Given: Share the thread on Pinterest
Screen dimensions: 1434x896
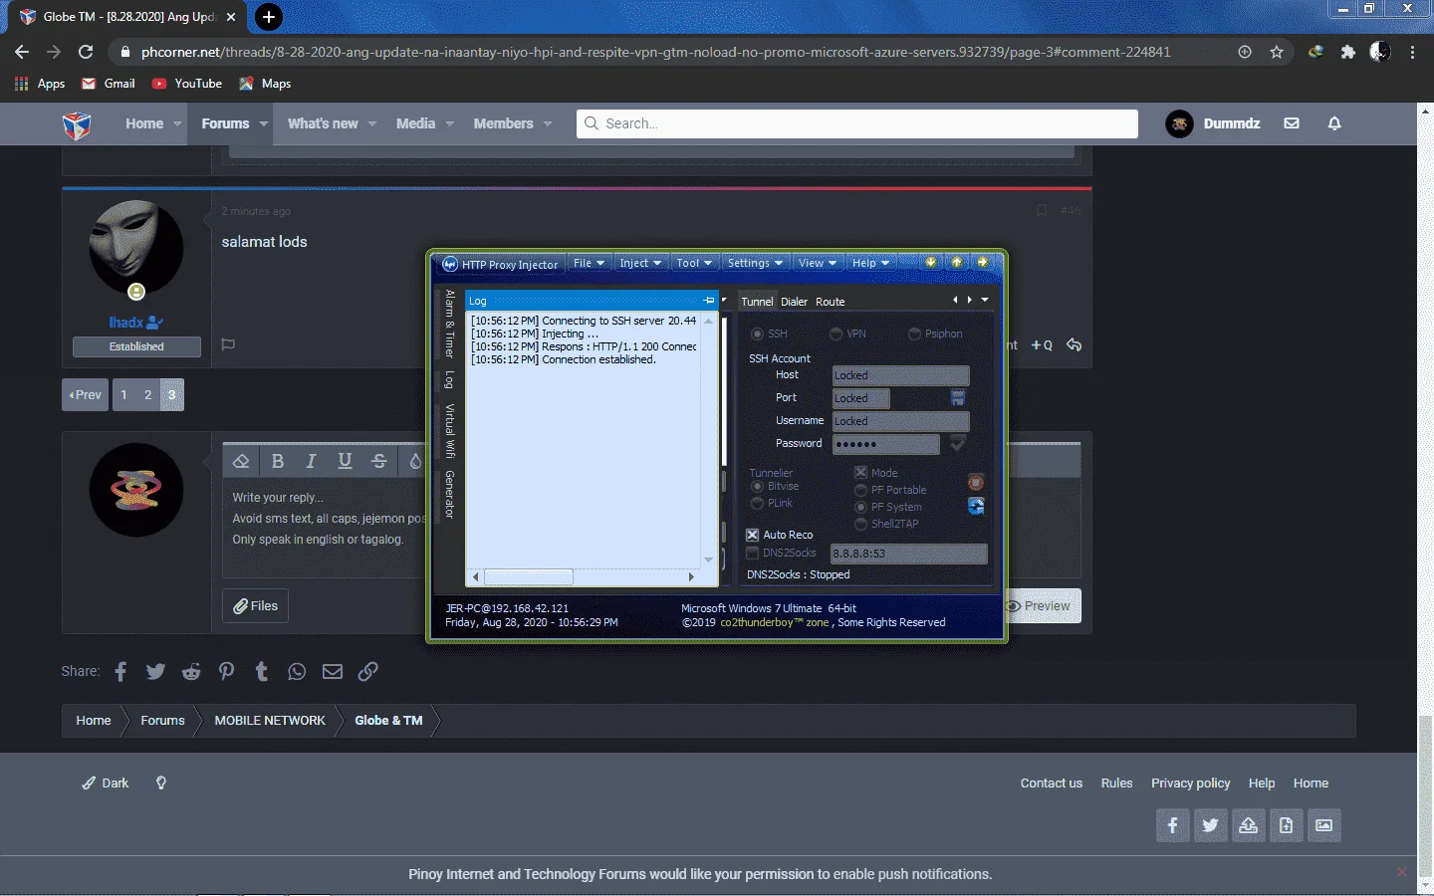Looking at the screenshot, I should point(226,672).
